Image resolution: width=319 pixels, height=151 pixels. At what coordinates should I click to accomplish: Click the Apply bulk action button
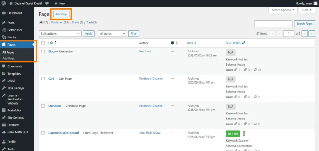click(x=88, y=34)
